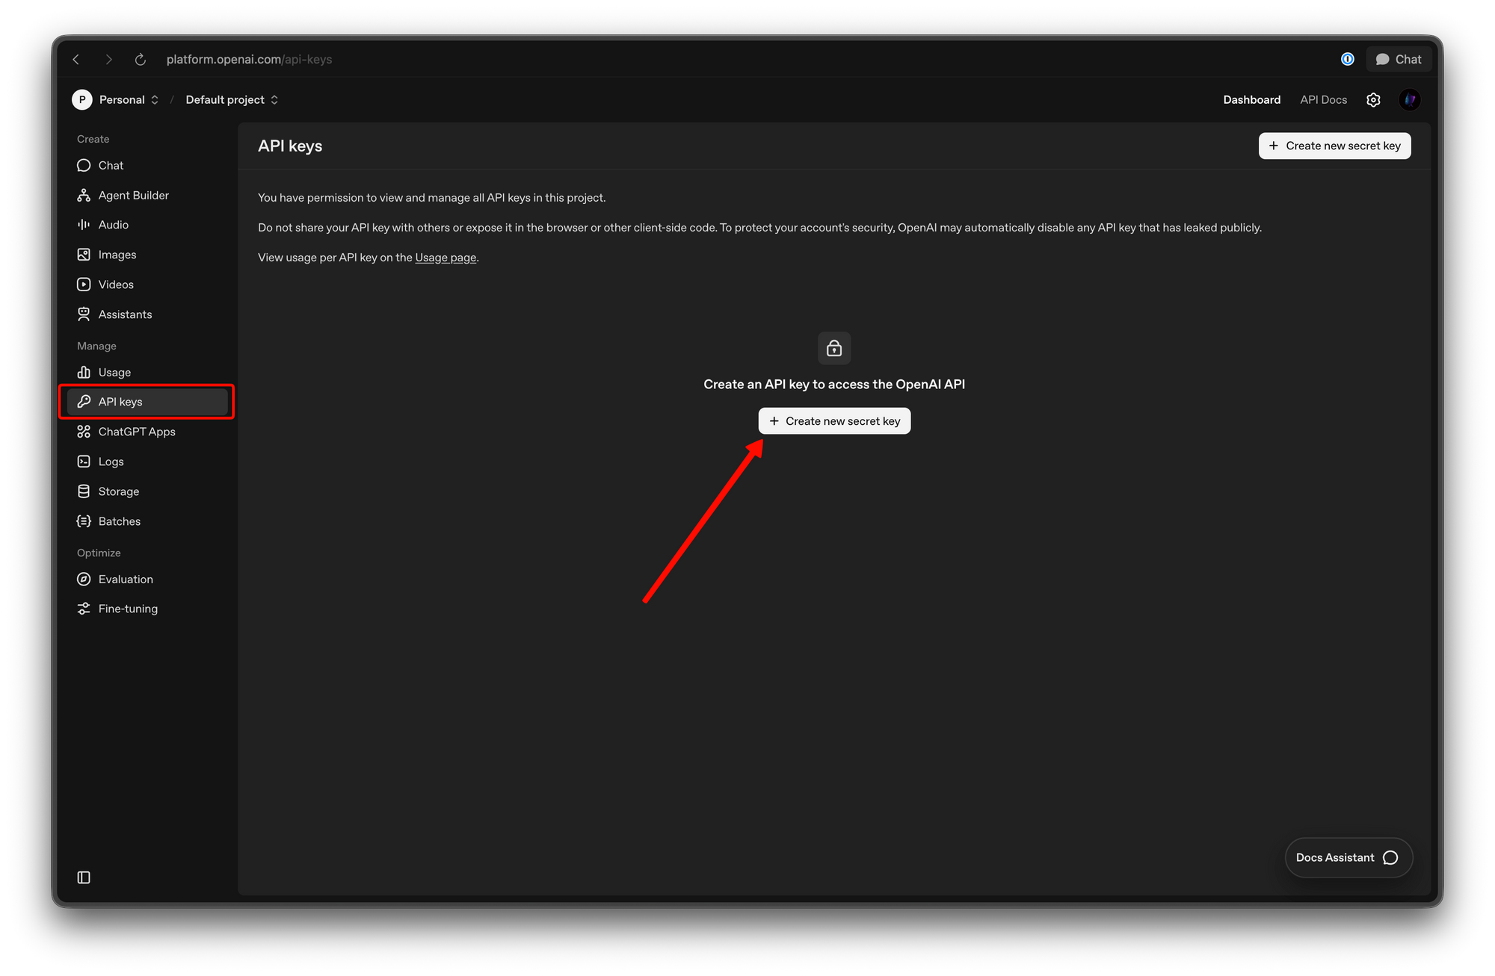Click the Videos play icon in sidebar
Image resolution: width=1495 pixels, height=976 pixels.
click(84, 285)
